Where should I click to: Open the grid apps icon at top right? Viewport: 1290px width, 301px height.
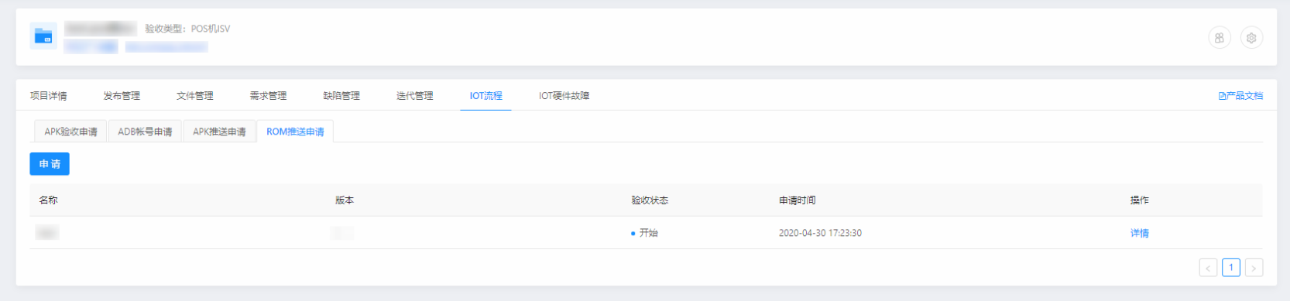tap(1220, 38)
